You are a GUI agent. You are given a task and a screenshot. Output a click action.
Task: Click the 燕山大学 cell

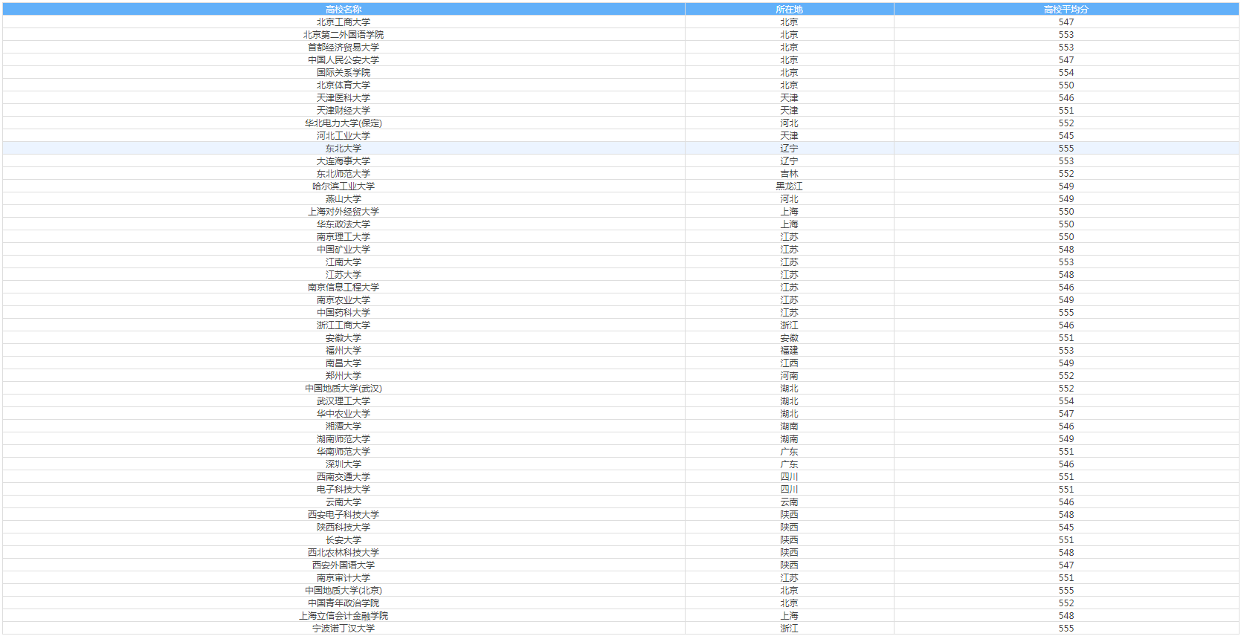coord(344,199)
